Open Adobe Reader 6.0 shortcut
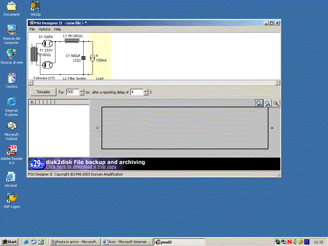Image resolution: width=328 pixels, height=246 pixels. (12, 155)
